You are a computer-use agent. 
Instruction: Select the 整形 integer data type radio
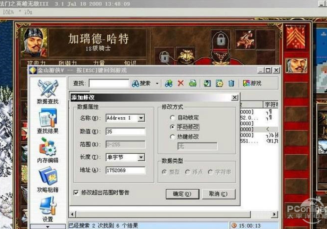[x=171, y=172]
